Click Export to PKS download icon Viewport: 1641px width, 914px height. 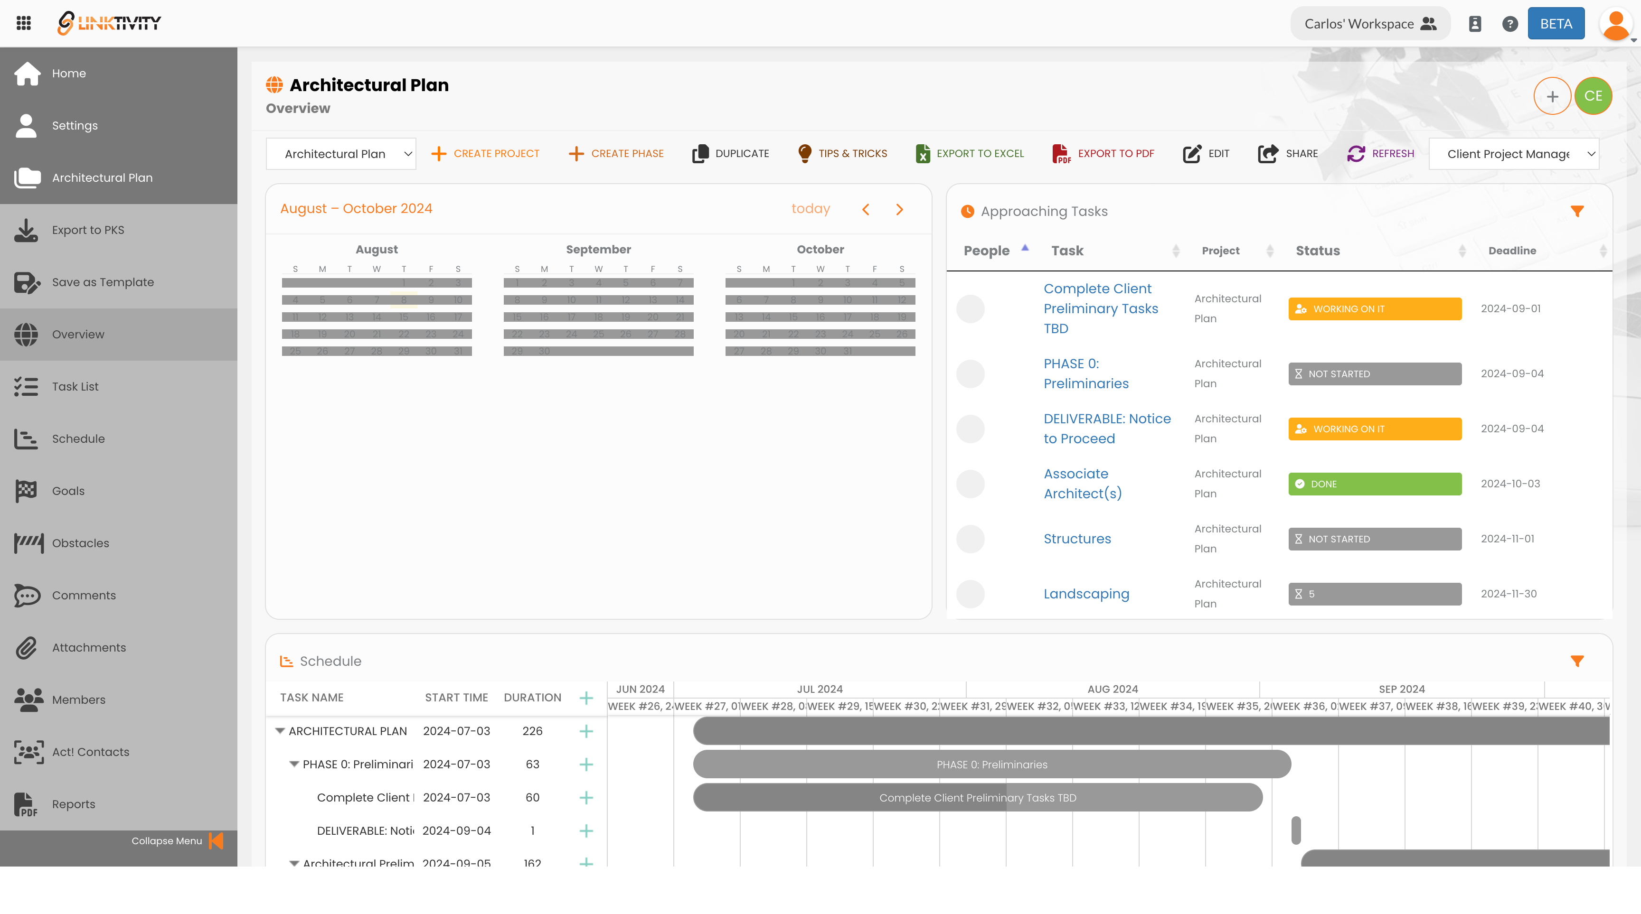[26, 230]
